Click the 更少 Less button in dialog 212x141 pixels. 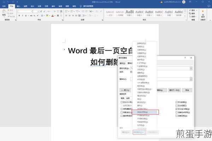(125, 90)
